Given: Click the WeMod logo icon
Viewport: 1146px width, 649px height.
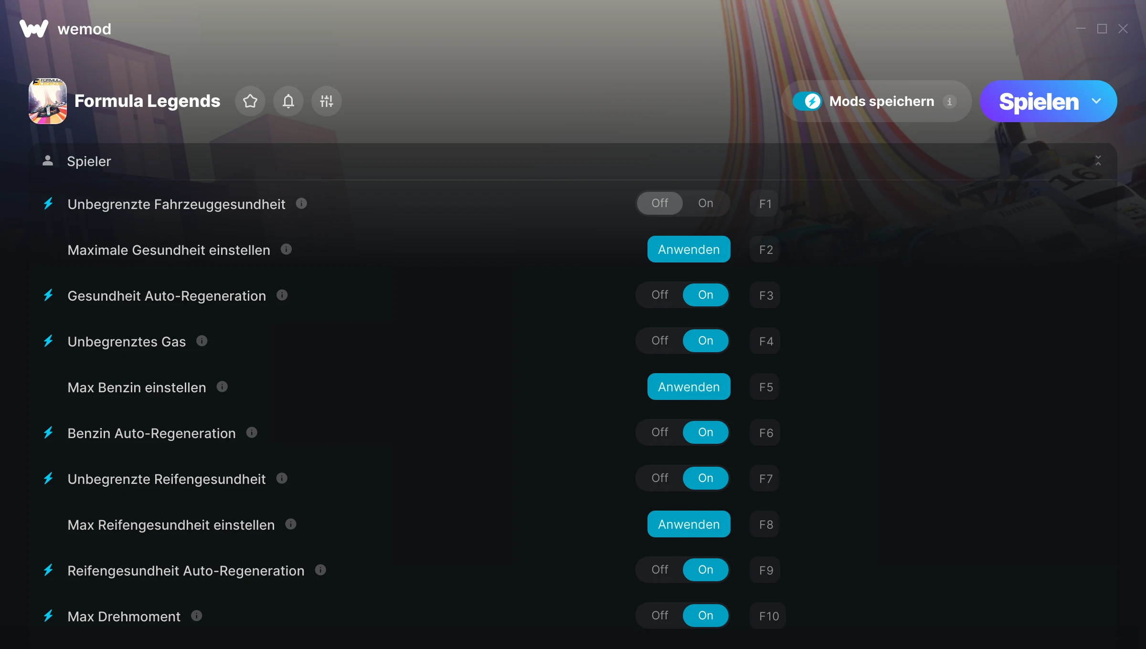Looking at the screenshot, I should pos(34,29).
